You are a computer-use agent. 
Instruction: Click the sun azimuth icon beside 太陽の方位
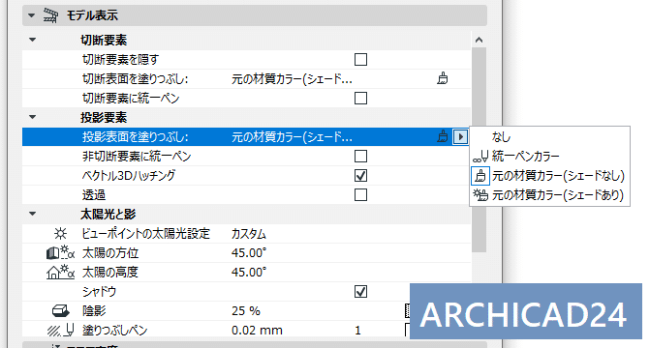(x=60, y=253)
